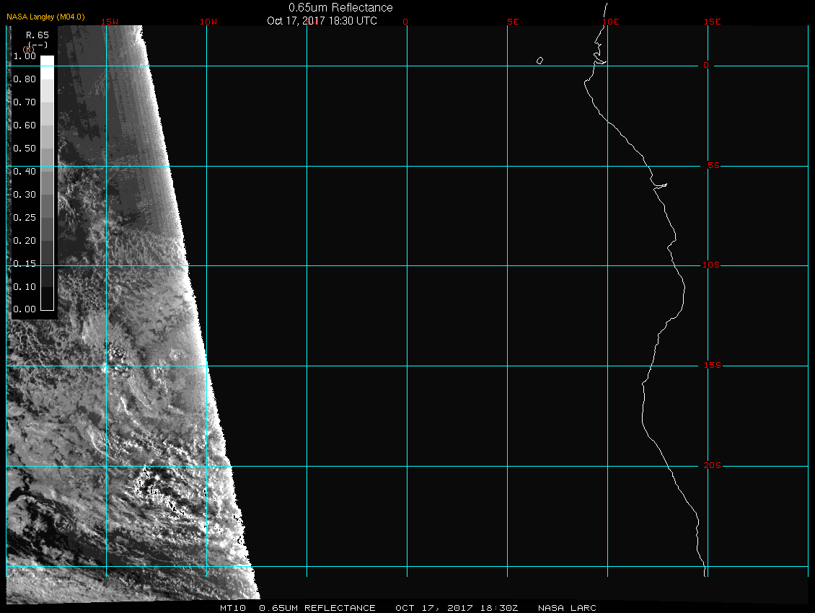Viewport: 815px width, 613px height.
Task: Click the small island outline near the equator
Action: pos(539,61)
